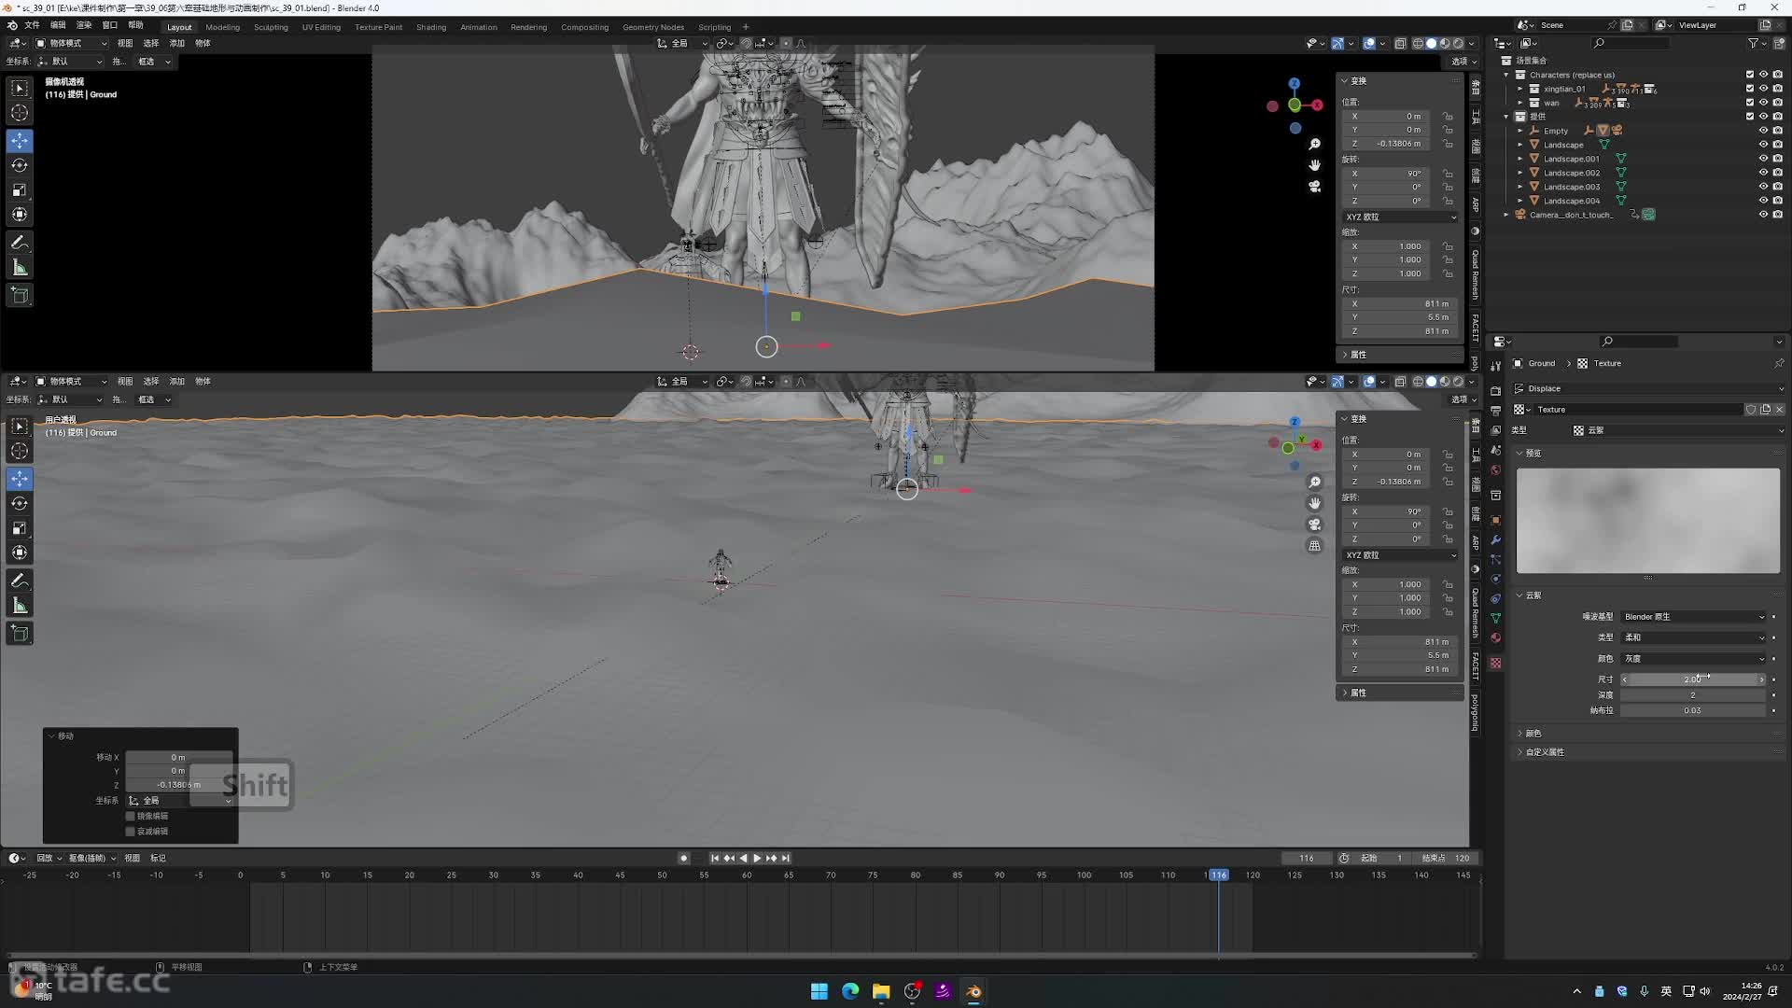1792x1008 pixels.
Task: Open the 颜色 灰度 dropdown
Action: click(x=1693, y=659)
